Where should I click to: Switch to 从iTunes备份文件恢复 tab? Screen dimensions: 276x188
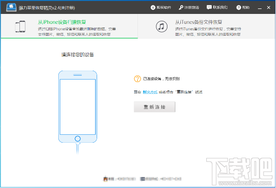[x=206, y=26]
